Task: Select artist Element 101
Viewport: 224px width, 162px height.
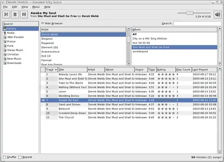Action: click(83, 47)
